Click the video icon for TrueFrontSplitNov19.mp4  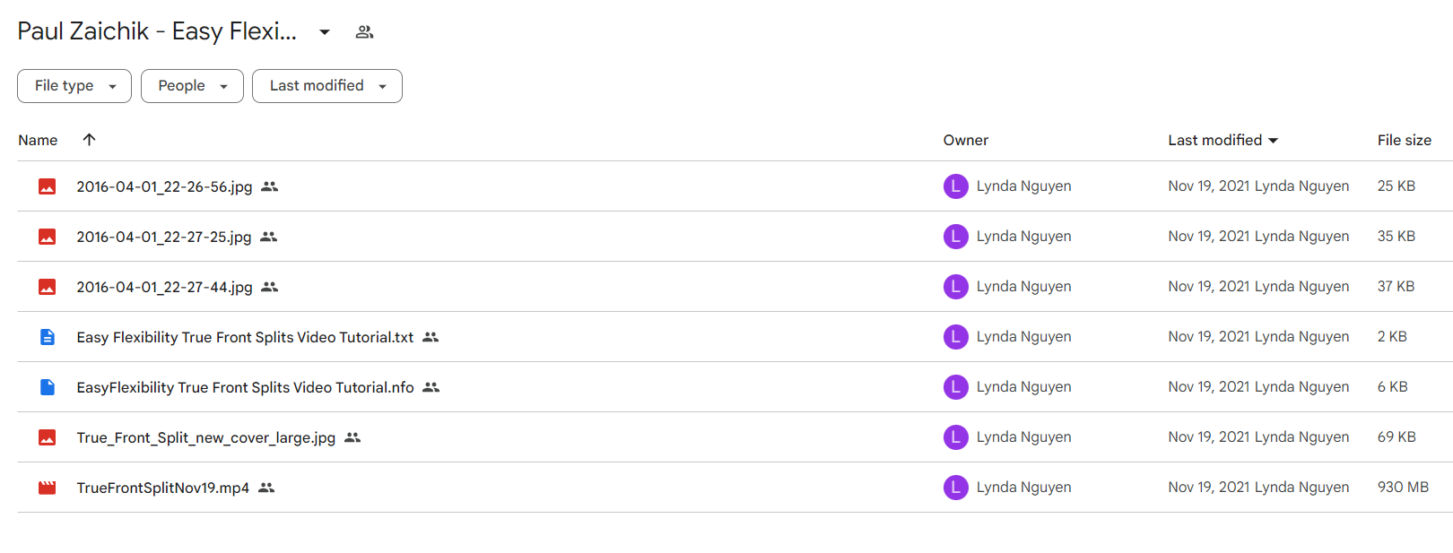click(48, 488)
